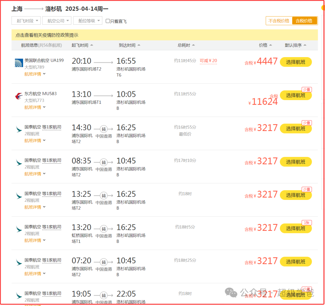The width and height of the screenshot is (325, 306).
Task: Click 1张 tag on 13:20 flight row
Action: pyautogui.click(x=307, y=223)
